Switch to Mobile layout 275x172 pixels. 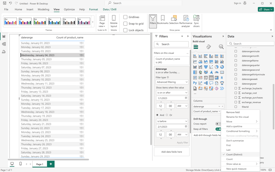(114, 21)
